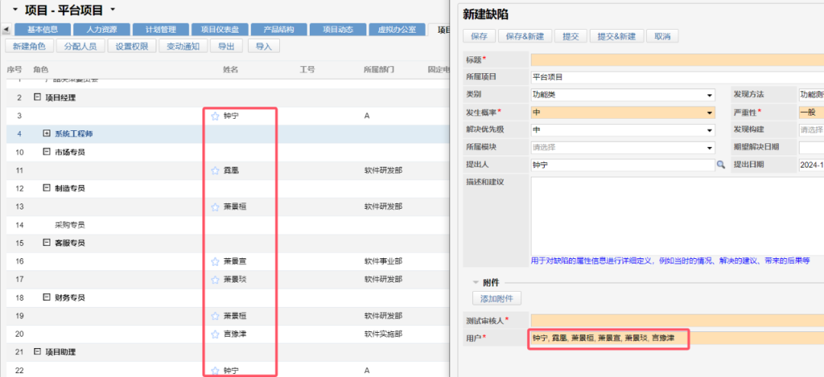
Task: Switch to the 基本信息 tab
Action: pyautogui.click(x=43, y=30)
